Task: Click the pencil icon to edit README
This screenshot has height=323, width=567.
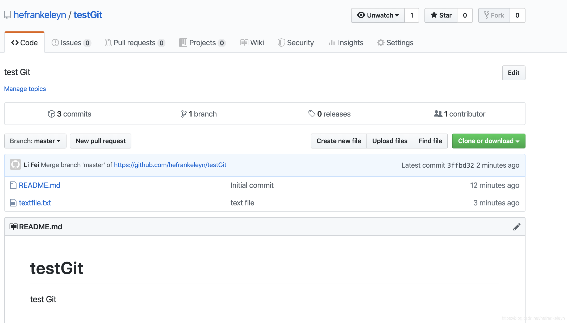Action: pos(516,227)
